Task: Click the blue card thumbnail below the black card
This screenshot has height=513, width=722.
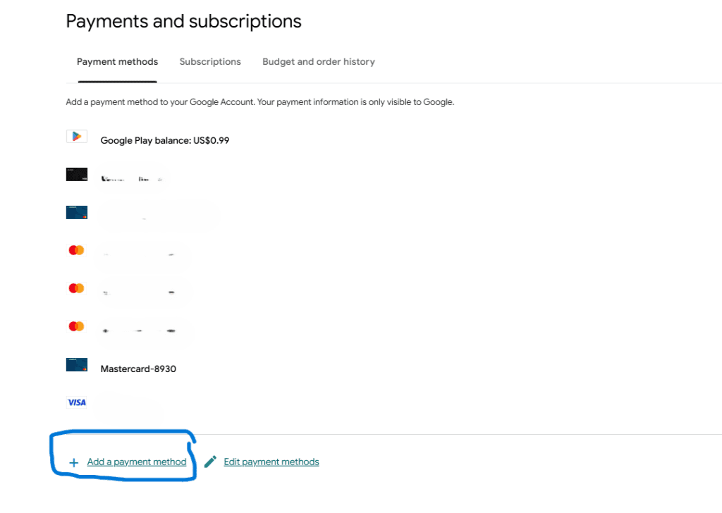Action: (76, 212)
